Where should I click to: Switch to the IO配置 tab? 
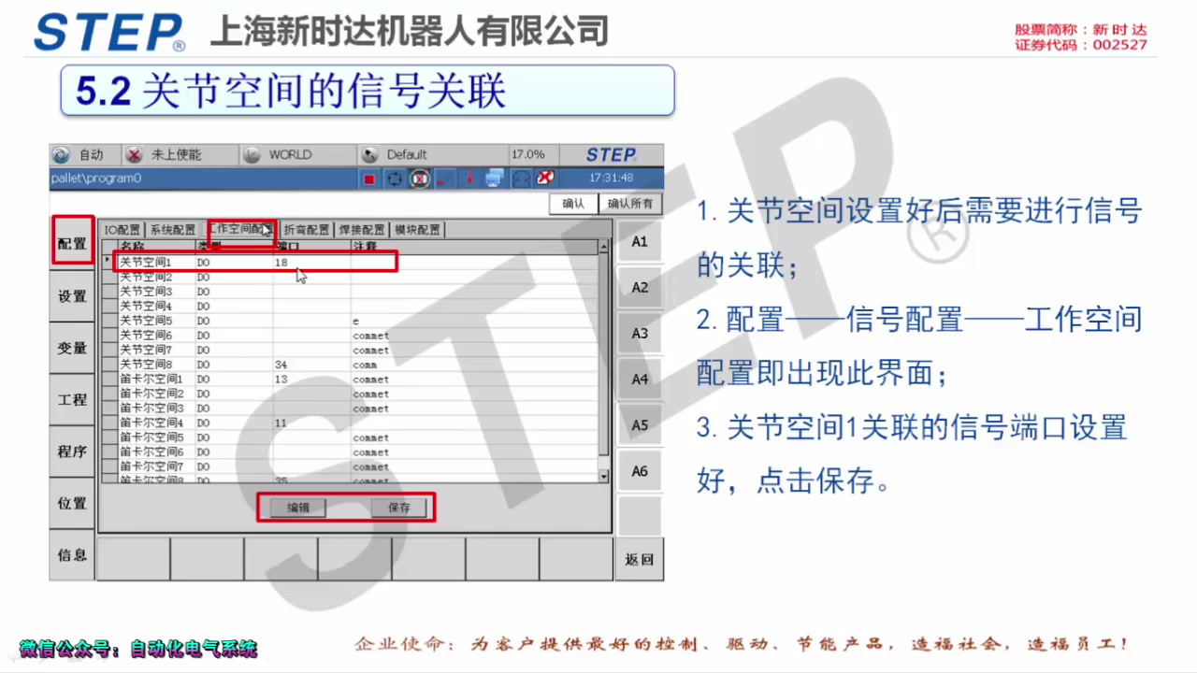[123, 230]
